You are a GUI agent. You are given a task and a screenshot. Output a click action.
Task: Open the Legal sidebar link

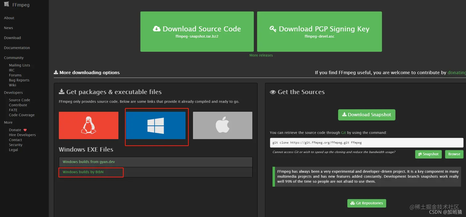(13, 150)
